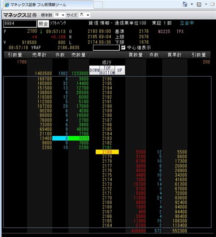Click the browser home icon
The height and width of the screenshot is (237, 216).
coord(185,4)
